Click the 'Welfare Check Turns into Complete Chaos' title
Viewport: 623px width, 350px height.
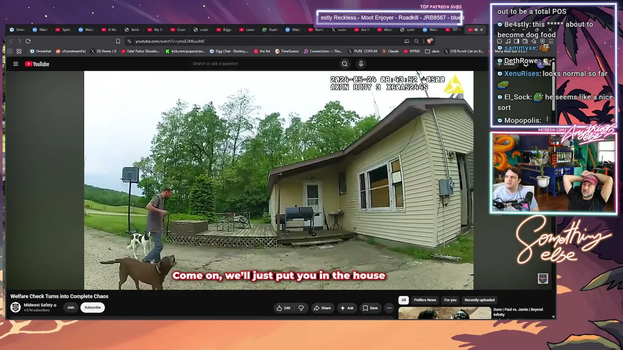(x=59, y=296)
